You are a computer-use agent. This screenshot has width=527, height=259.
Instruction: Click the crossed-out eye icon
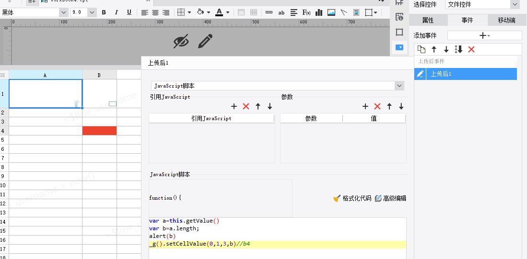[181, 41]
